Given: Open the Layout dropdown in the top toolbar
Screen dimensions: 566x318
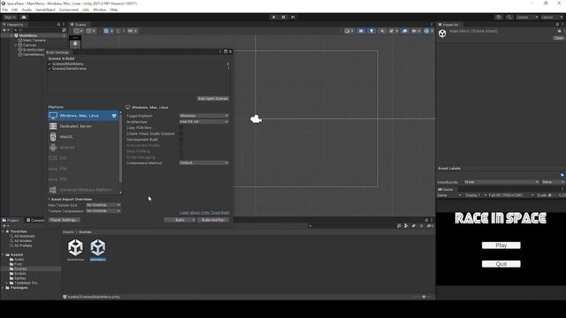Looking at the screenshot, I should coord(552,18).
